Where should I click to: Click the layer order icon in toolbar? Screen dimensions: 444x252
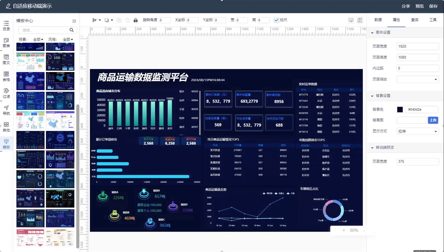107,20
